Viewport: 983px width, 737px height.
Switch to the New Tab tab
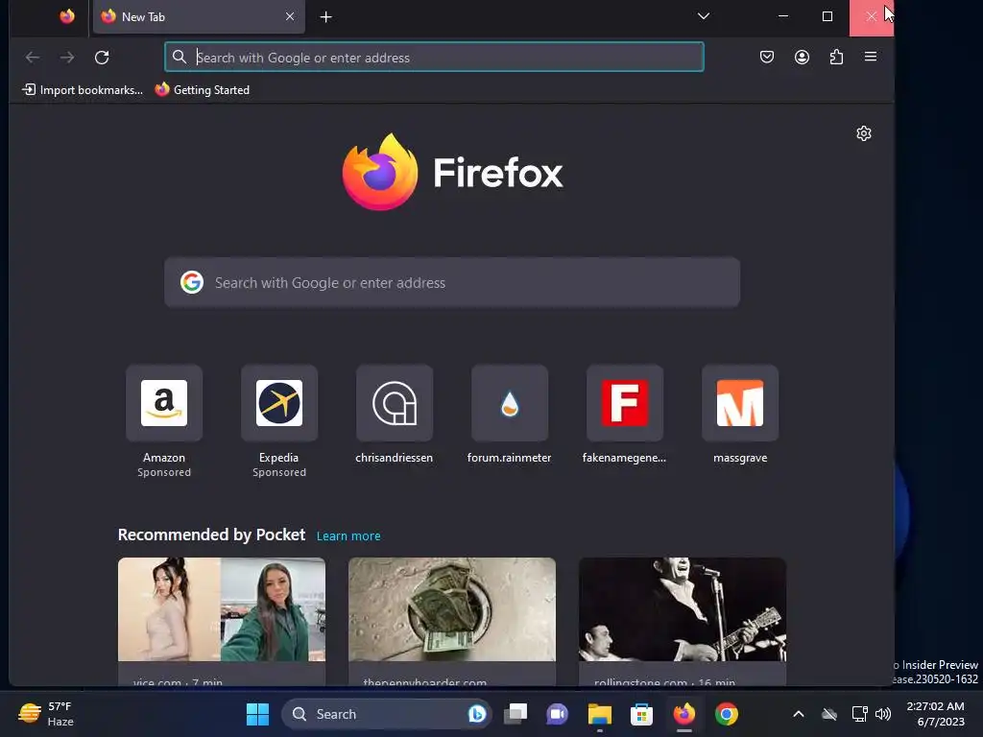click(199, 17)
